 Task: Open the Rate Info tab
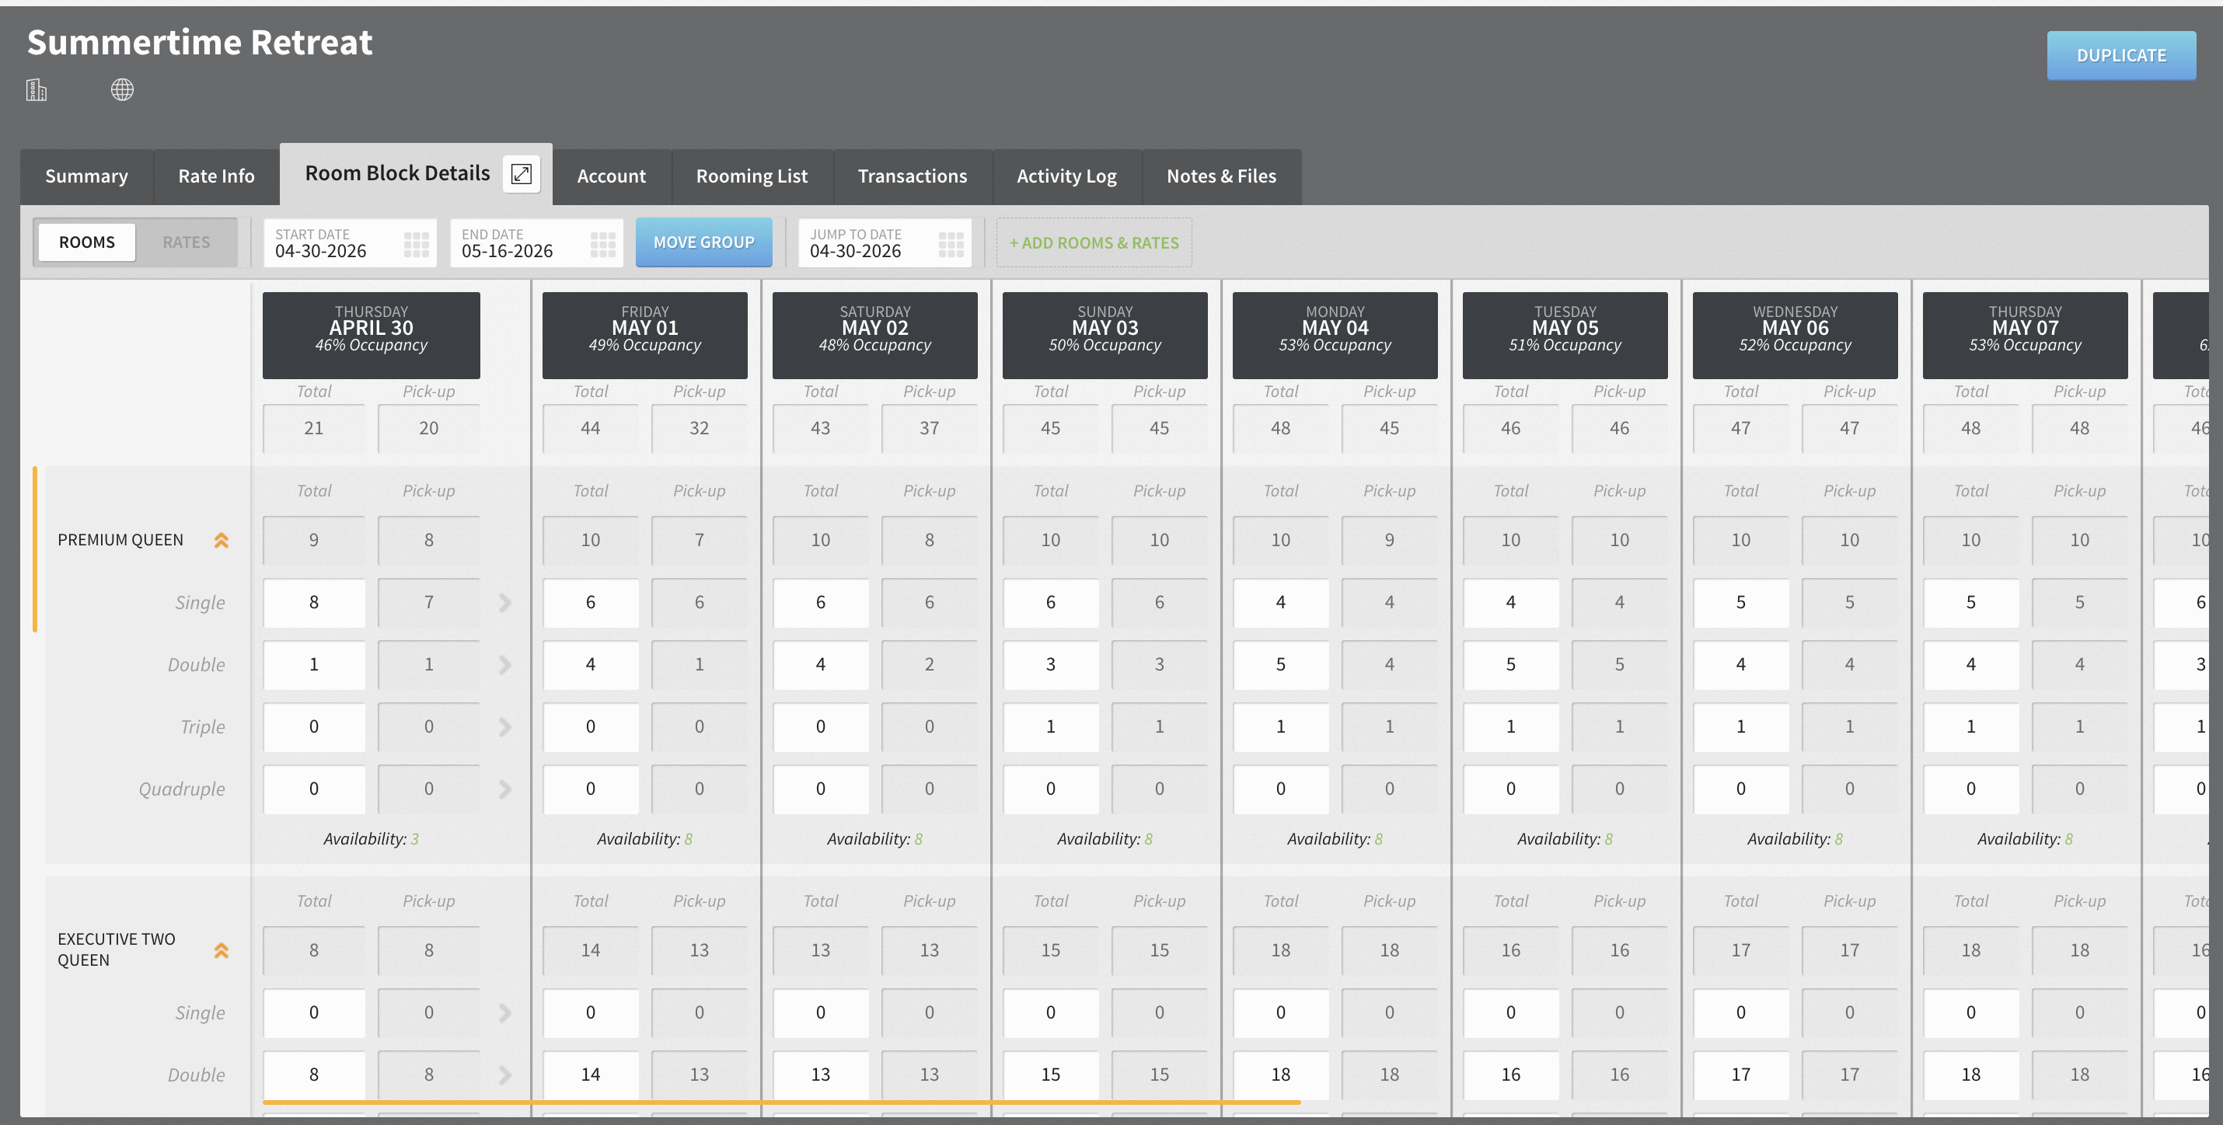point(216,176)
